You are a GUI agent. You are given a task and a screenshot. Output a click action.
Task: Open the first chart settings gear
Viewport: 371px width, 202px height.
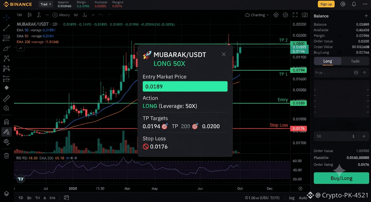[x=276, y=15]
